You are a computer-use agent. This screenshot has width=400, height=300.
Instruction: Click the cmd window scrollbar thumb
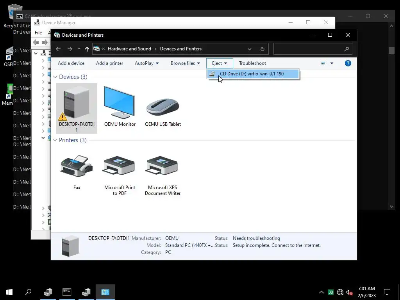pos(391,50)
